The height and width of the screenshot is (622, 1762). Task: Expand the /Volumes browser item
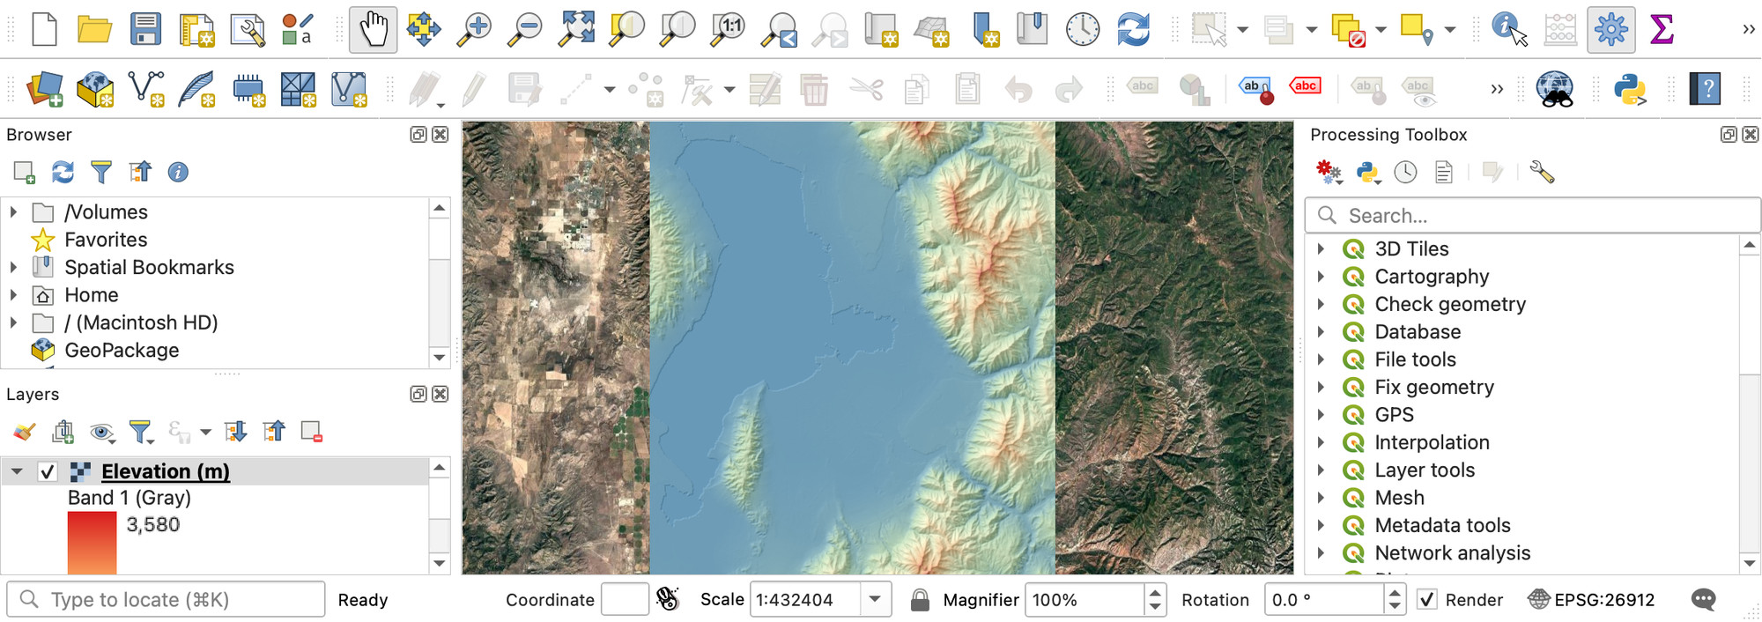(13, 212)
